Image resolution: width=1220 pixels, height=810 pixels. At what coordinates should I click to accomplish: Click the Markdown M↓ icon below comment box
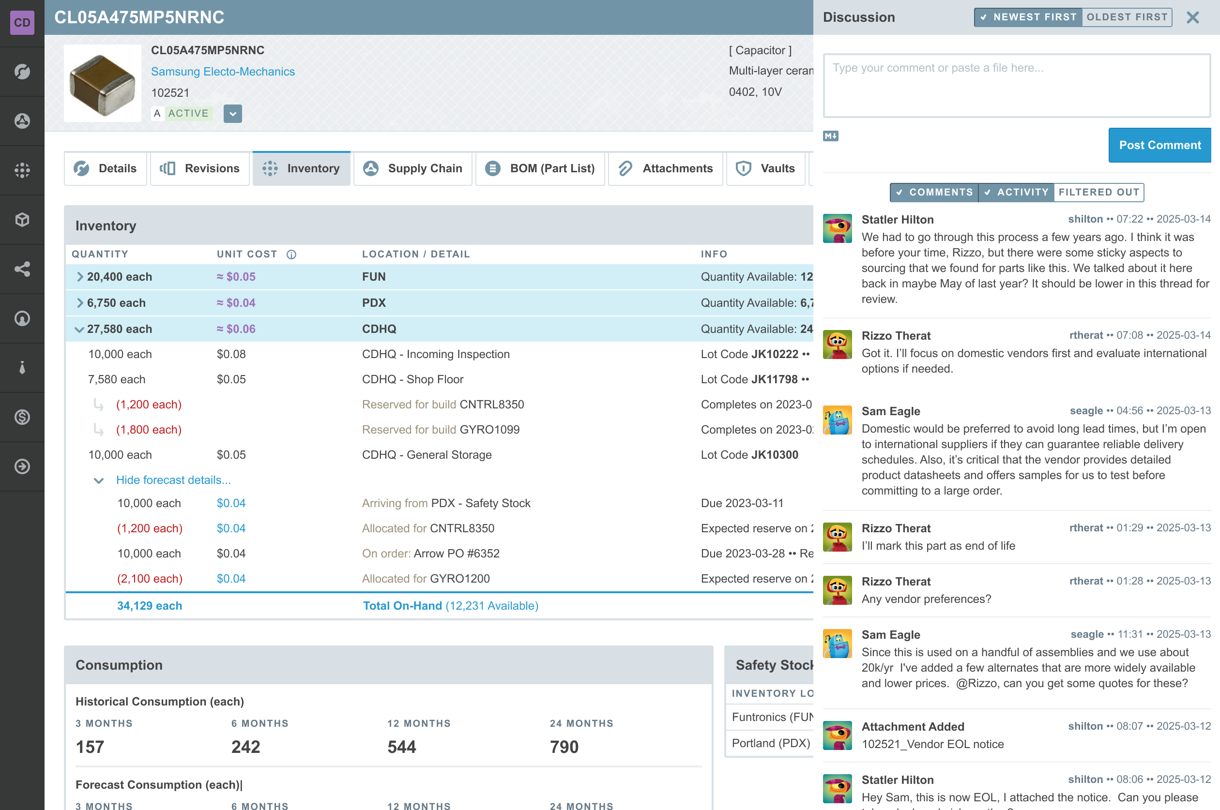click(830, 136)
